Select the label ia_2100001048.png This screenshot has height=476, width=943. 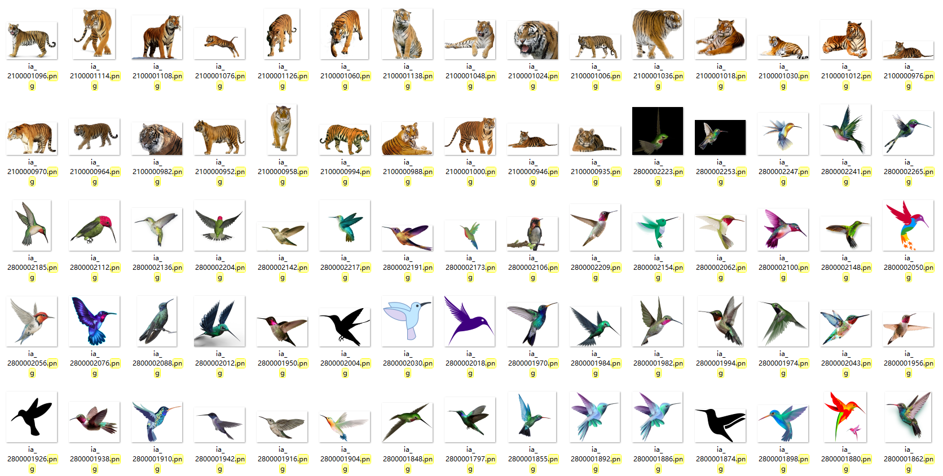click(470, 76)
